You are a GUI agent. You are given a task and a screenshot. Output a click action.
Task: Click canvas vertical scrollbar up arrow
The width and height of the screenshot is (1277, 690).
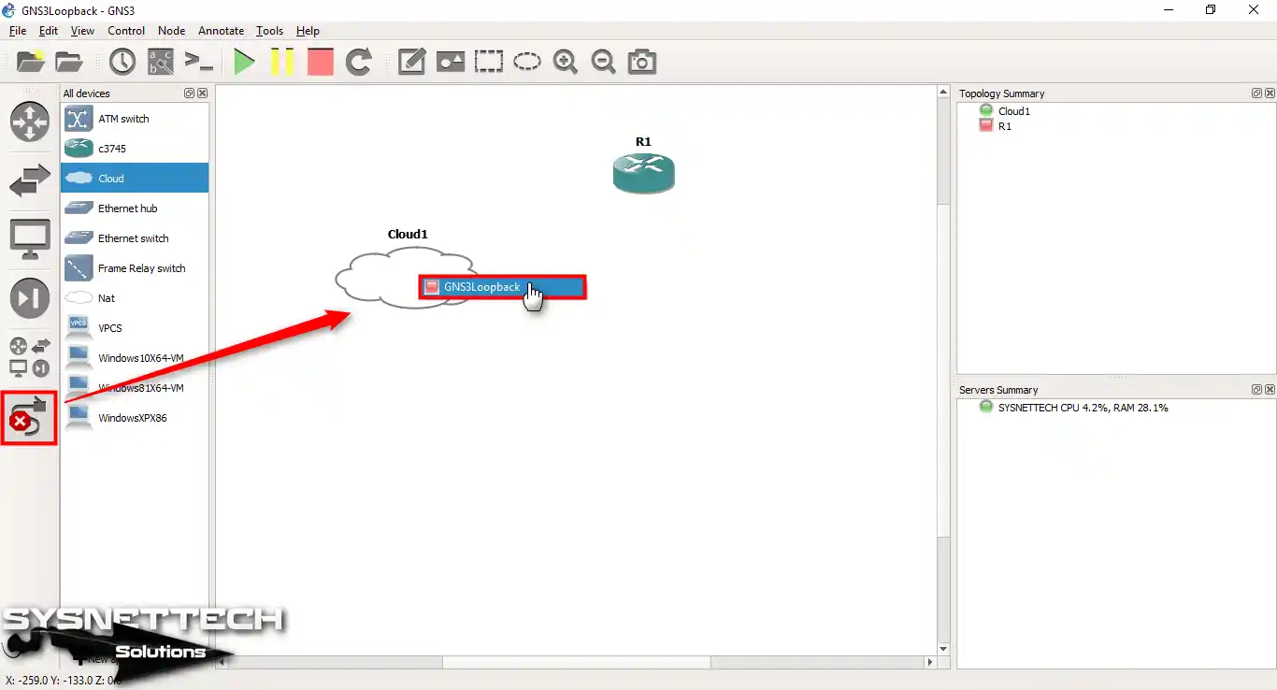943,93
